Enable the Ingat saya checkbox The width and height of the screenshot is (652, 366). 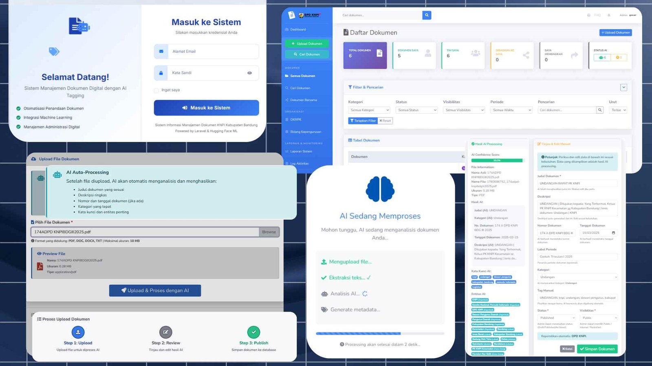(x=156, y=90)
